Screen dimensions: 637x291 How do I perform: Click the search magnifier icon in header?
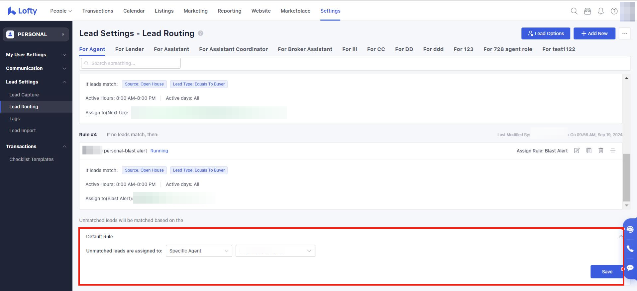574,11
